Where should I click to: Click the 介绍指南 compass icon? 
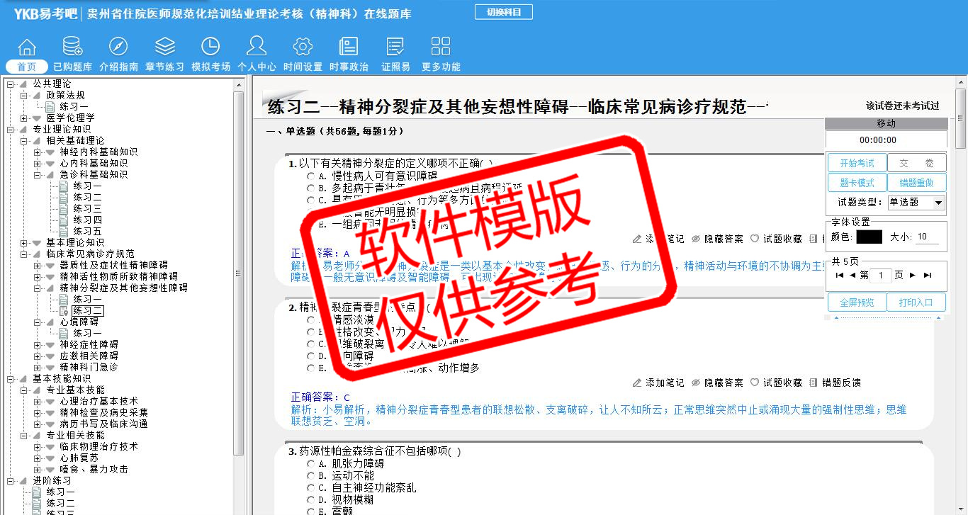point(118,47)
